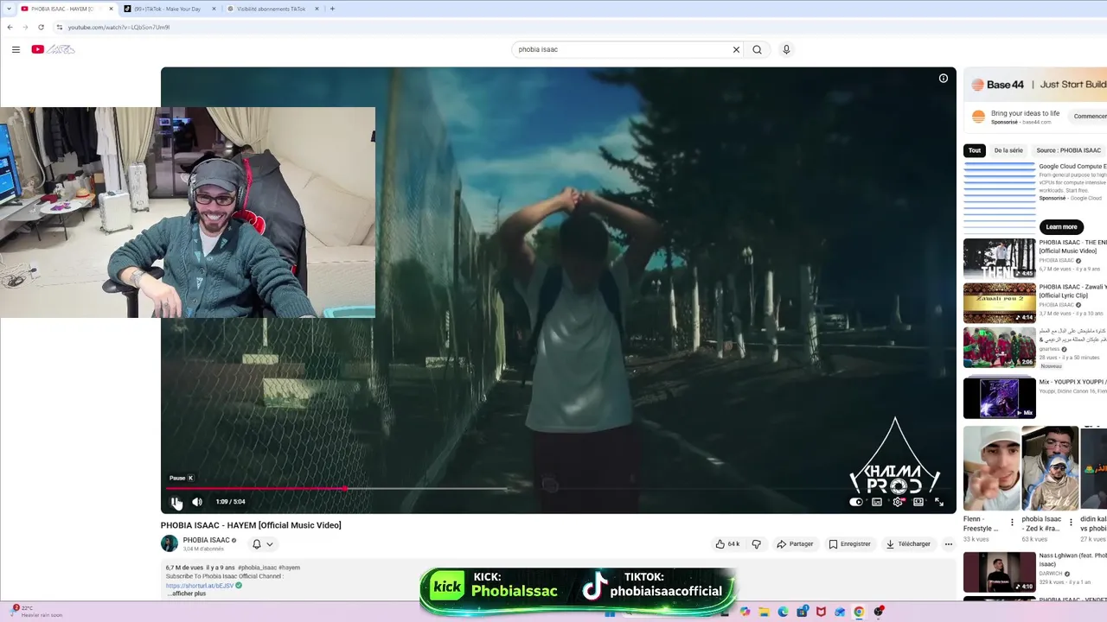
Task: Save the video with Enregistrer
Action: (x=849, y=544)
